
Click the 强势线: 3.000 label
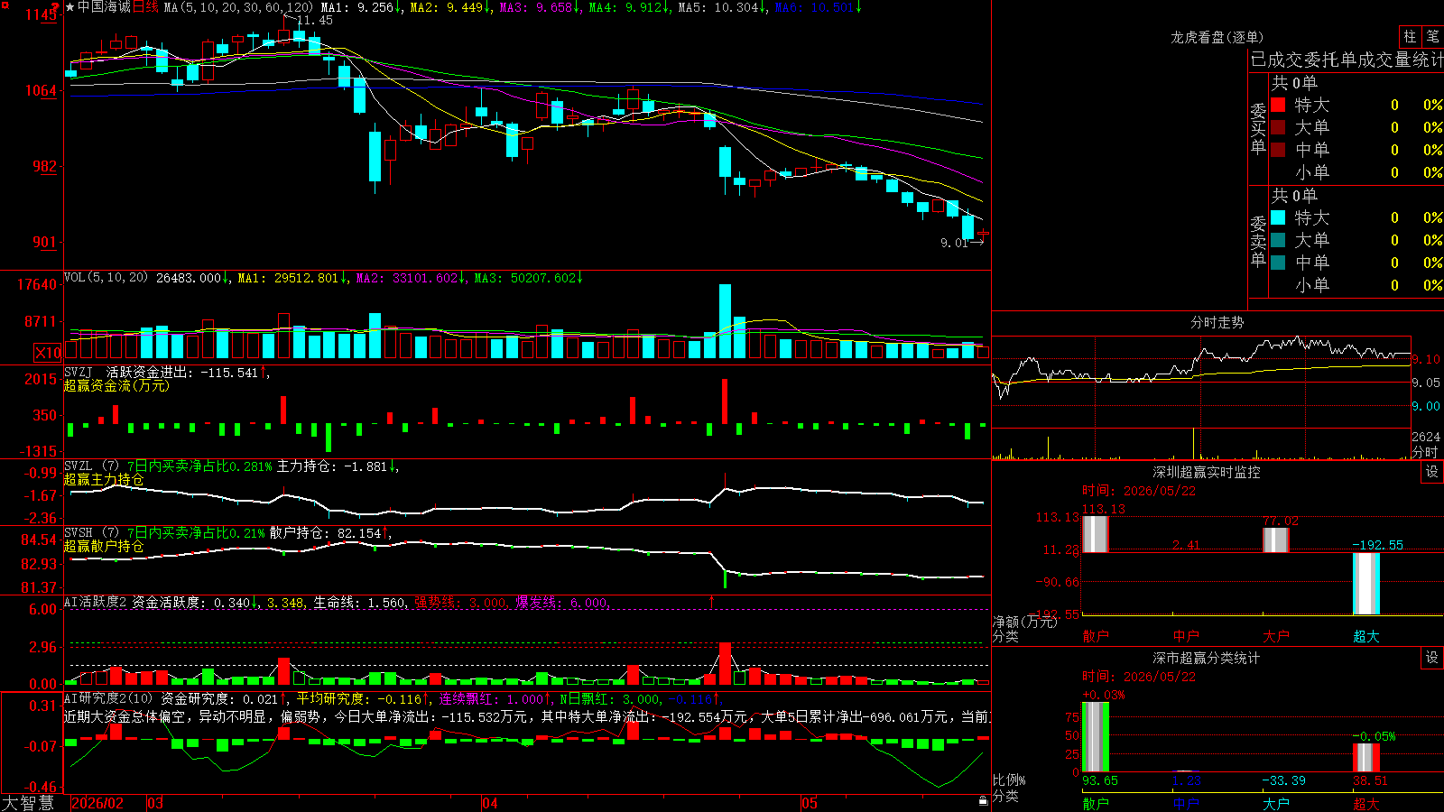pyautogui.click(x=461, y=602)
